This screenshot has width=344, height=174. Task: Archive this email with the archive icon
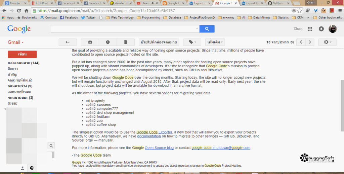[90, 42]
